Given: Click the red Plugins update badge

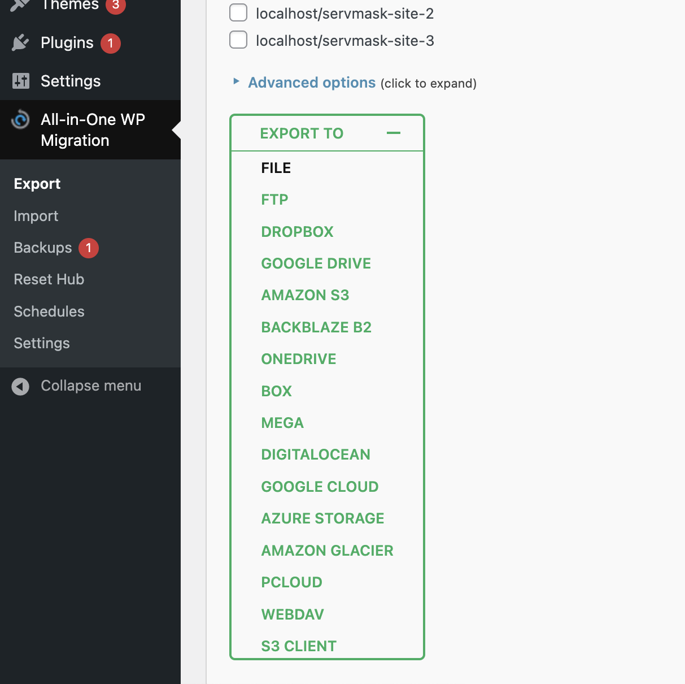Looking at the screenshot, I should point(111,44).
